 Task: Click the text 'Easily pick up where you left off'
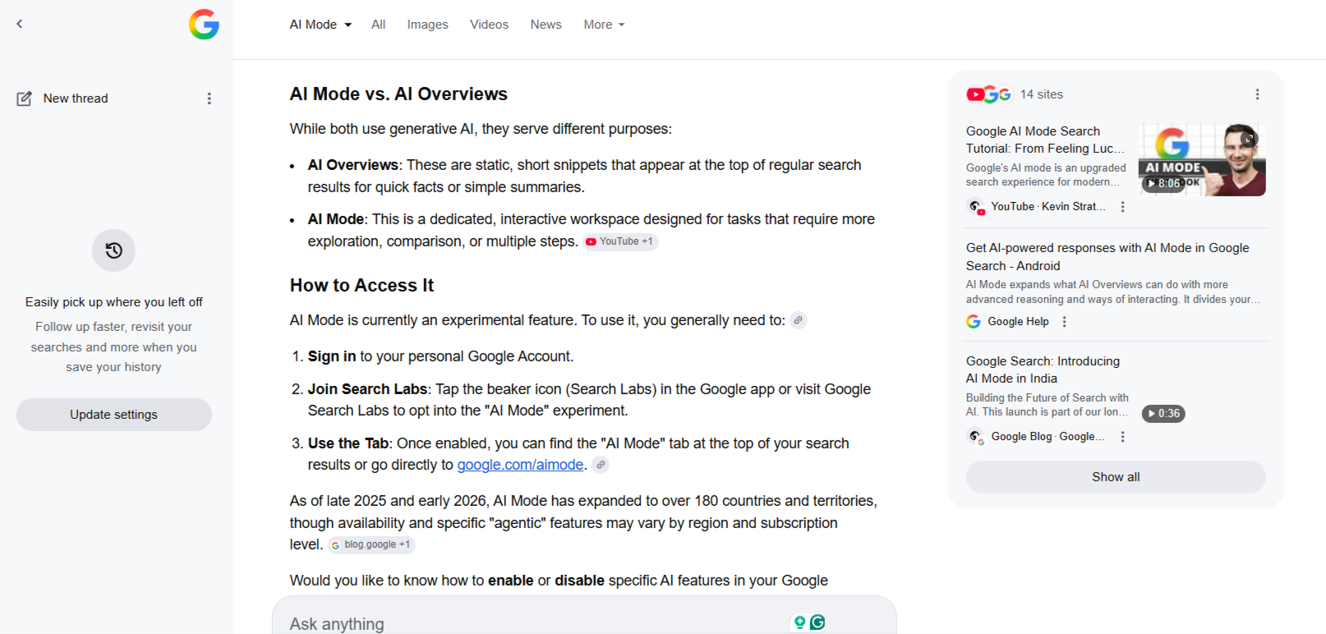click(114, 302)
